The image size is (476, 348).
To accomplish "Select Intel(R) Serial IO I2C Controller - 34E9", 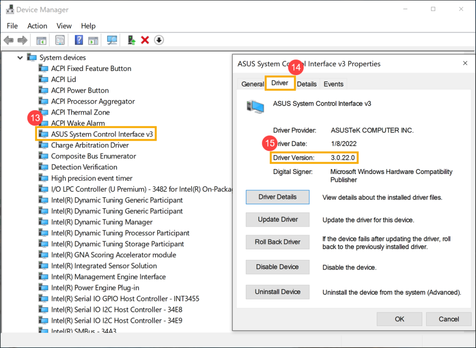I will pos(117,321).
